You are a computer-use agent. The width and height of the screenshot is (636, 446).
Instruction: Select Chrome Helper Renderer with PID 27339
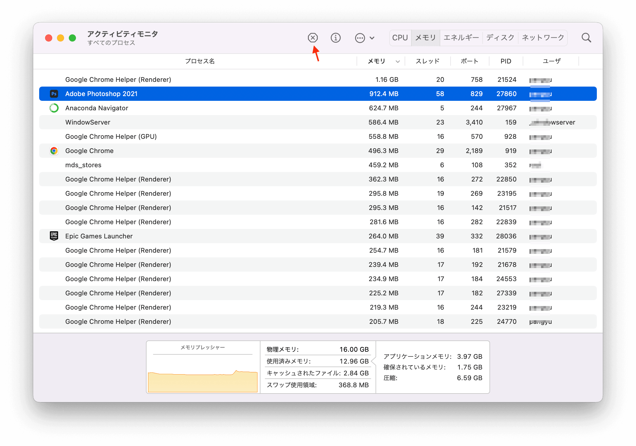point(318,293)
